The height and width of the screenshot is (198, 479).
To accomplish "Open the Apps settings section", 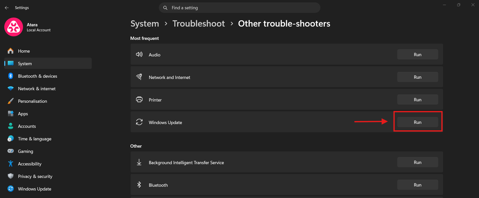I will (x=48, y=114).
